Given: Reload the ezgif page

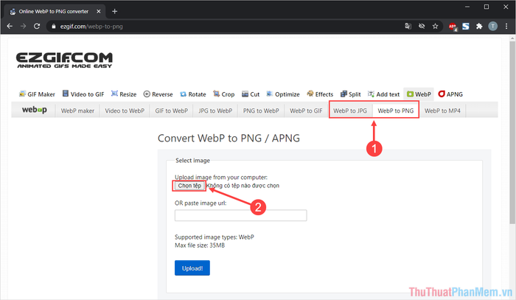Looking at the screenshot, I should [x=37, y=27].
